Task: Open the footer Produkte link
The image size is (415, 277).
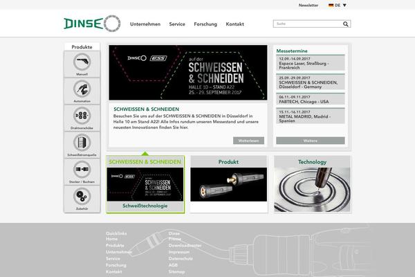Action: (x=115, y=245)
